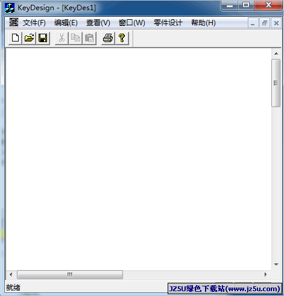
Task: Click the New document toolbar icon
Action: [15, 38]
